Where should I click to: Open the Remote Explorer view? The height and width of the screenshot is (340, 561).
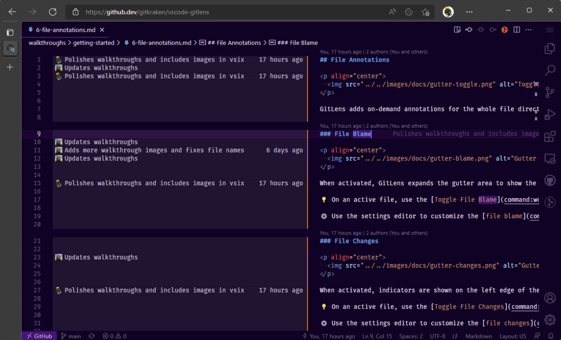[550, 158]
